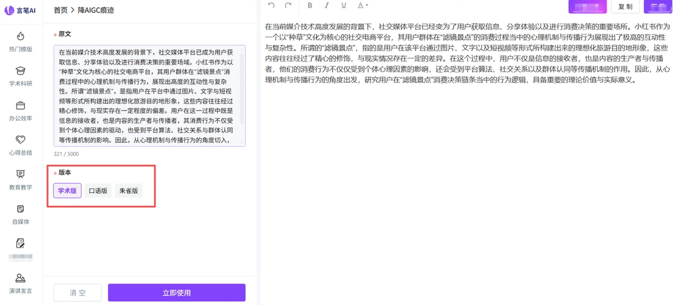Open 心得总结 heart icon
Image resolution: width=673 pixels, height=305 pixels.
pyautogui.click(x=20, y=140)
